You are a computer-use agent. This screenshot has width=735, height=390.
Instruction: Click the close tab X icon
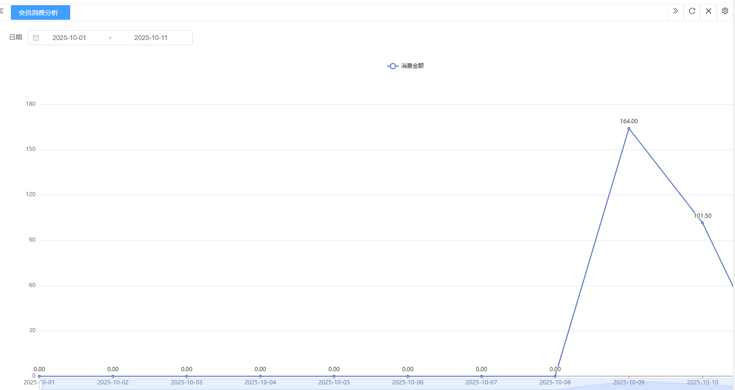(x=708, y=11)
